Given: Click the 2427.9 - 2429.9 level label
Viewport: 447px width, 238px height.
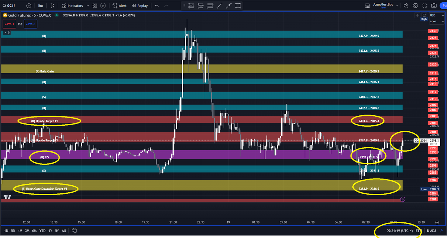Looking at the screenshot, I should 368,36.
